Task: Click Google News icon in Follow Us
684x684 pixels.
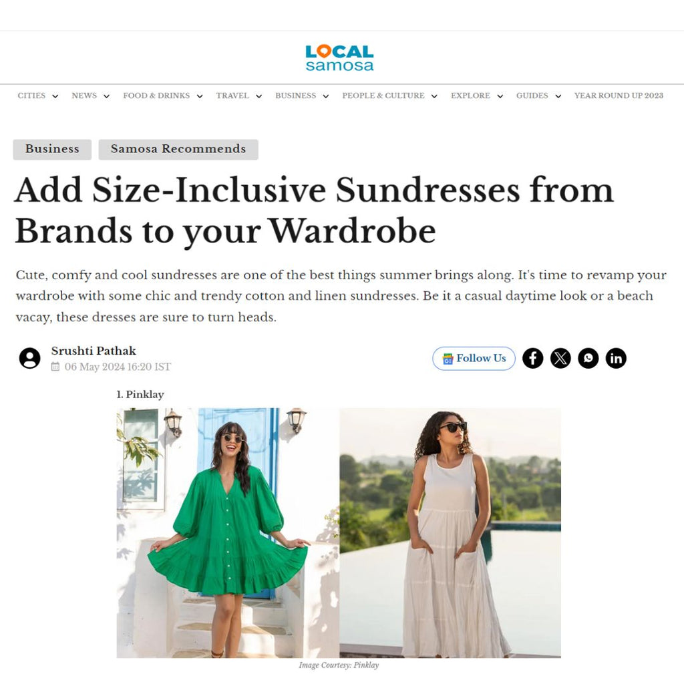Action: 448,359
